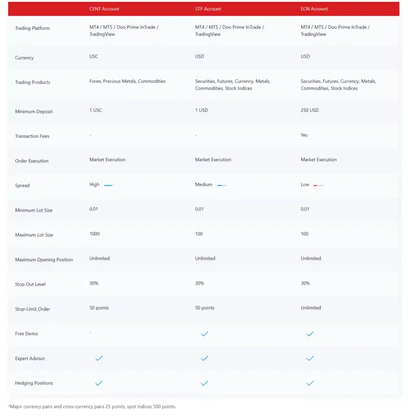Click the Maximum Opening Position row label
Viewport: 409px width, 416px height.
tap(44, 260)
